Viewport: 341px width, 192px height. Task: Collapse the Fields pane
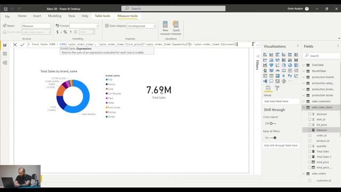338,46
